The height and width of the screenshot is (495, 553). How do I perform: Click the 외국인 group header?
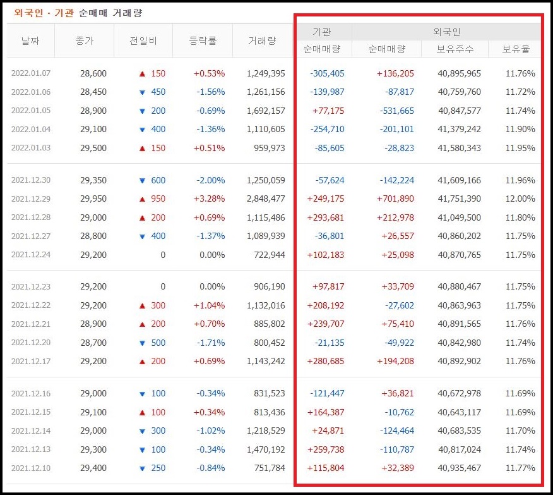click(x=447, y=32)
